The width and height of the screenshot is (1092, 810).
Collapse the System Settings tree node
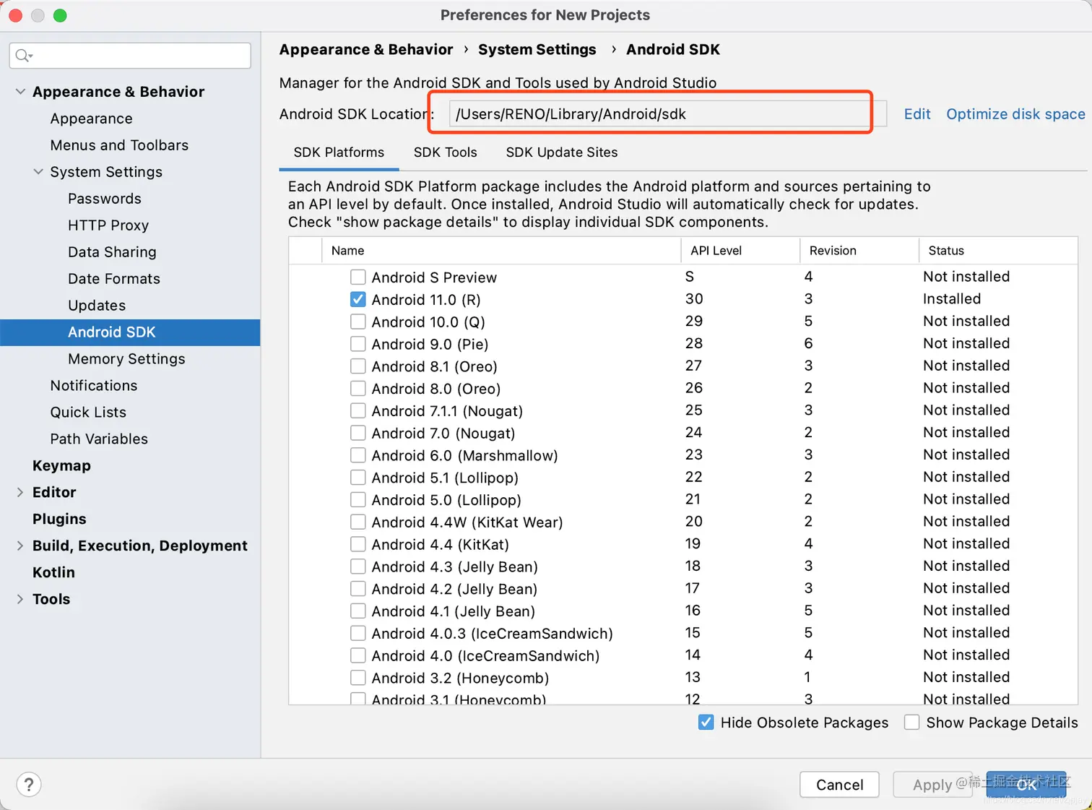(x=38, y=172)
